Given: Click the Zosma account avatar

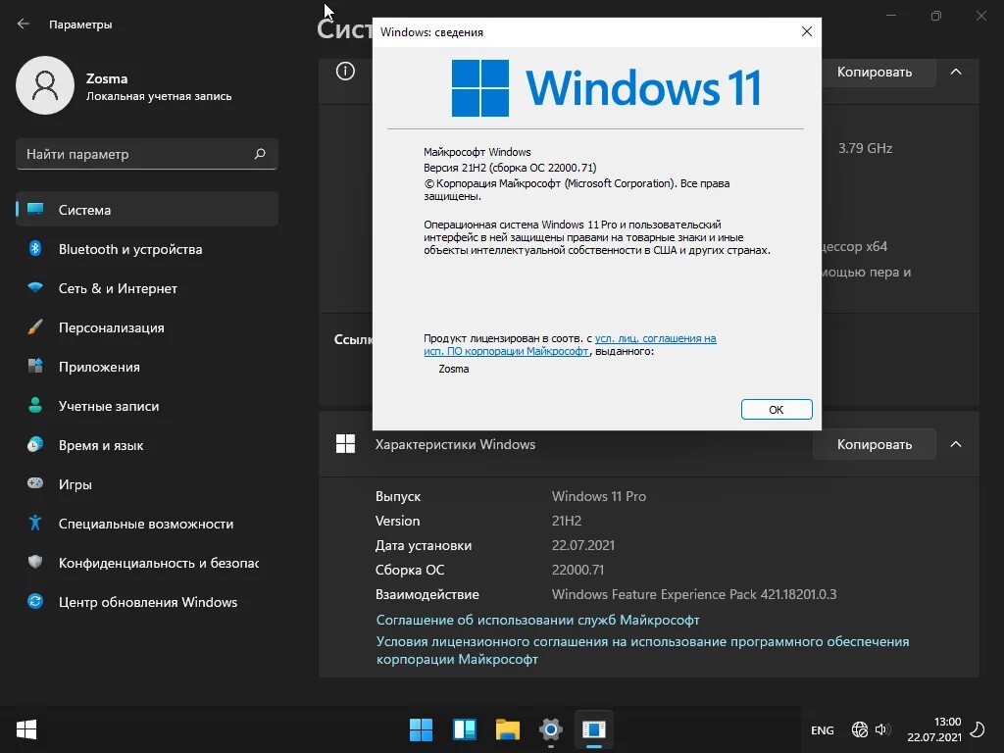Looking at the screenshot, I should 45,85.
